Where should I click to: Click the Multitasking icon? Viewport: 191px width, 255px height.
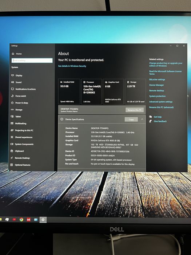pos(12,123)
